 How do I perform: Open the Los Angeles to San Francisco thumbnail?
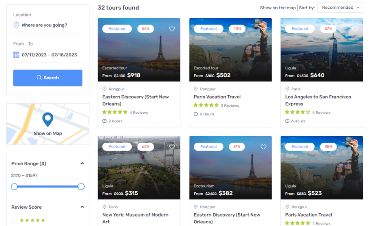click(322, 50)
